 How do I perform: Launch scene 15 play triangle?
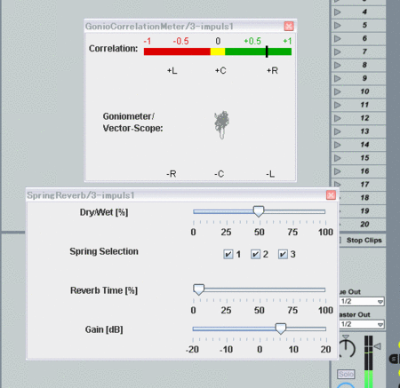coord(337,158)
